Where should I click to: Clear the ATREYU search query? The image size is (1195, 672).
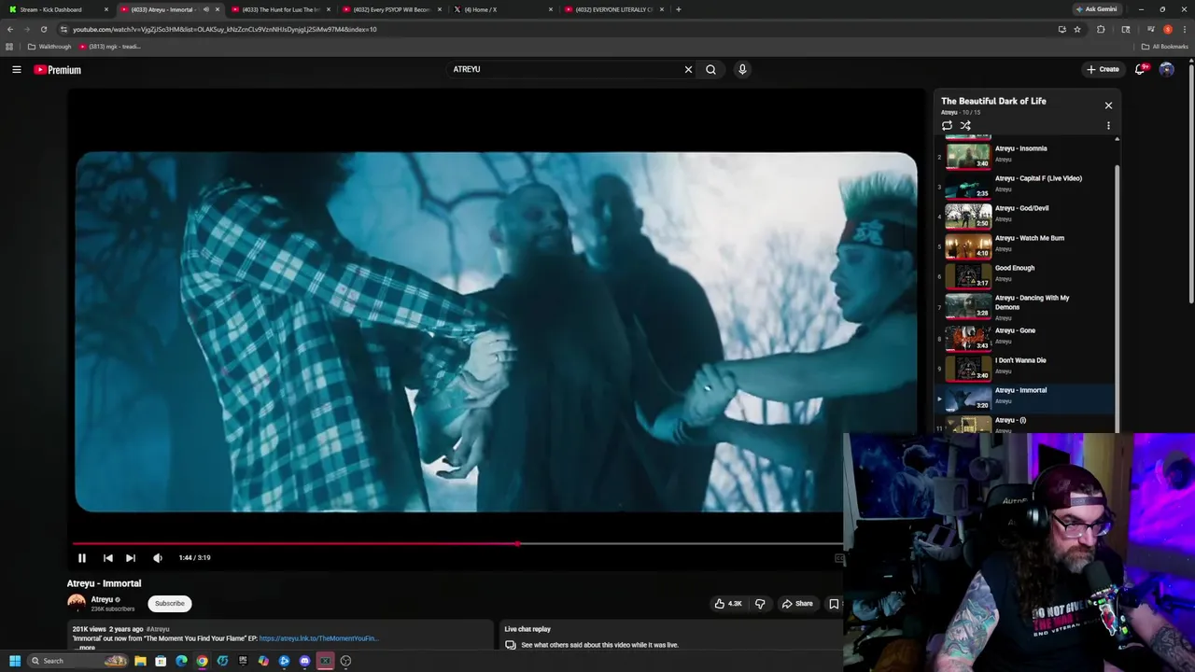(x=688, y=69)
